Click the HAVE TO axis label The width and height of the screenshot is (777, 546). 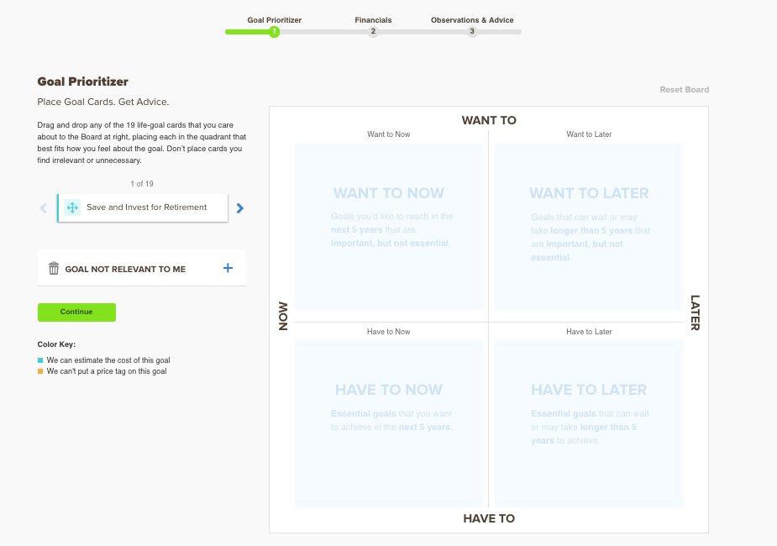pyautogui.click(x=489, y=518)
